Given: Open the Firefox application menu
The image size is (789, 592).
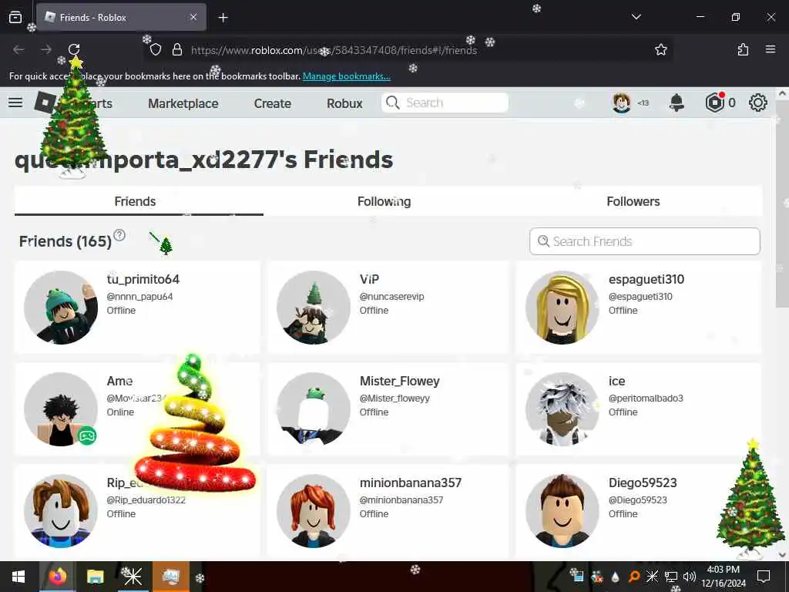Looking at the screenshot, I should [x=771, y=49].
